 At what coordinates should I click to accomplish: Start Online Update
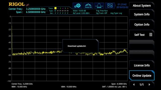click(x=142, y=75)
